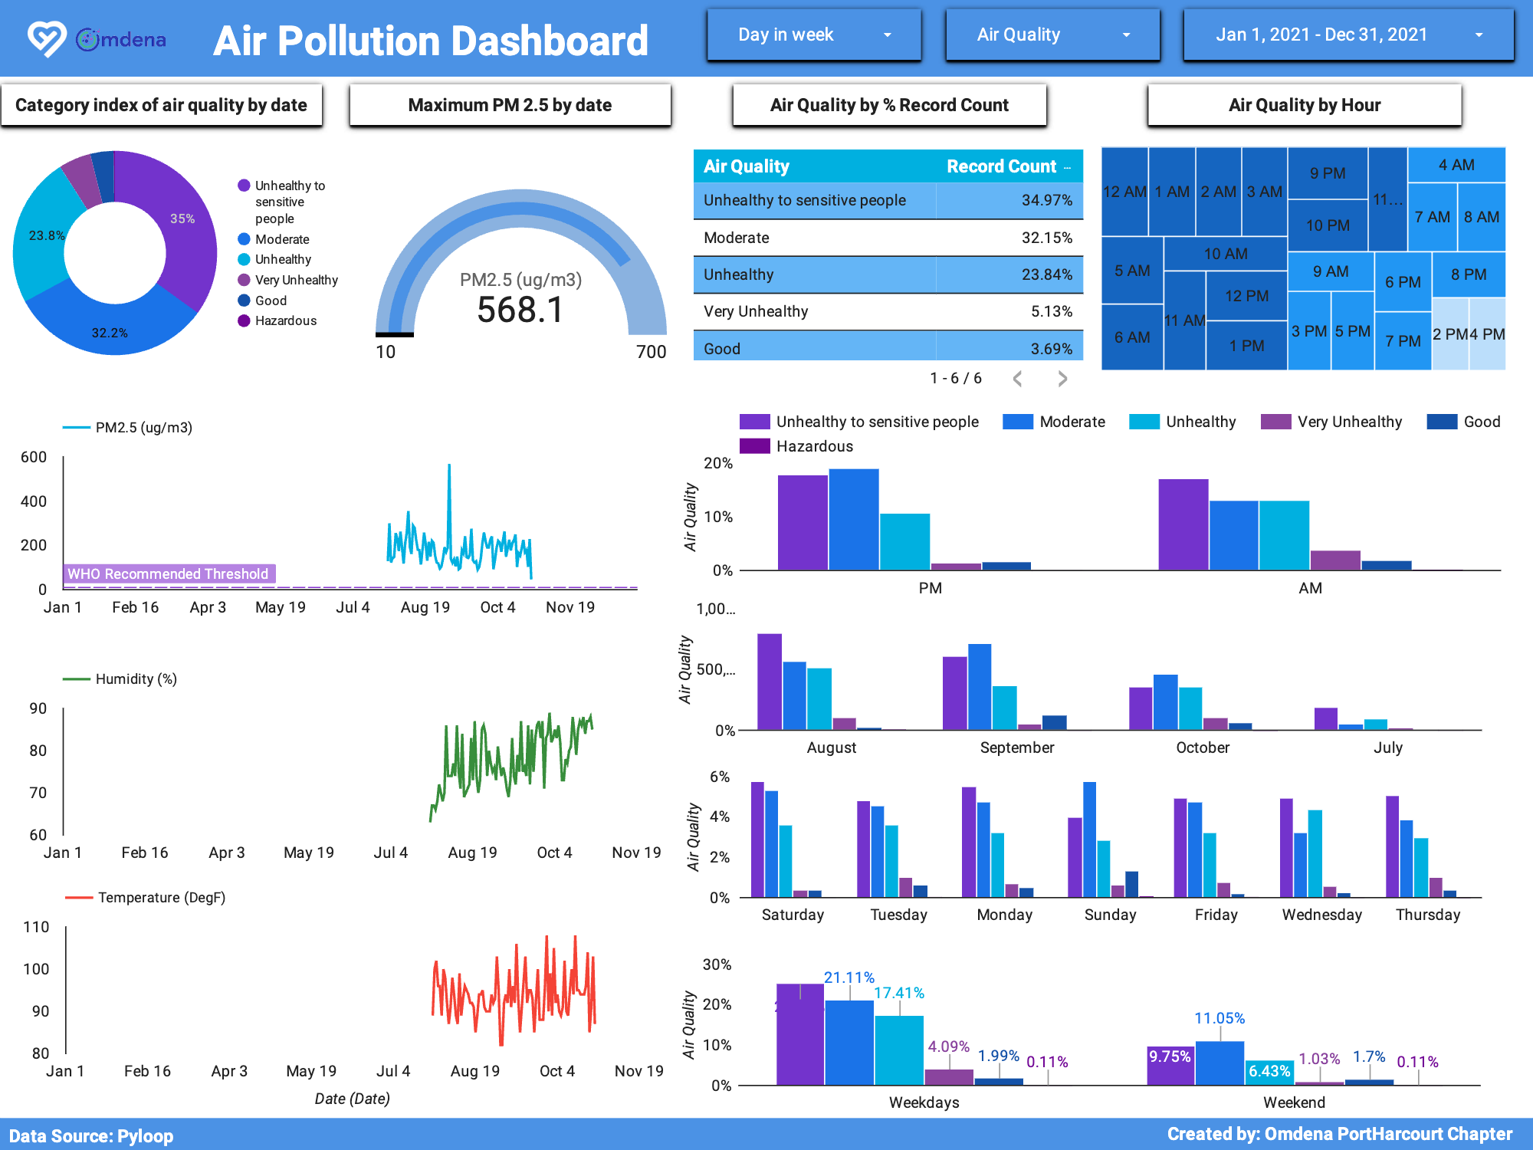Click the Saturday label in day chart
The width and height of the screenshot is (1533, 1150).
[x=793, y=915]
